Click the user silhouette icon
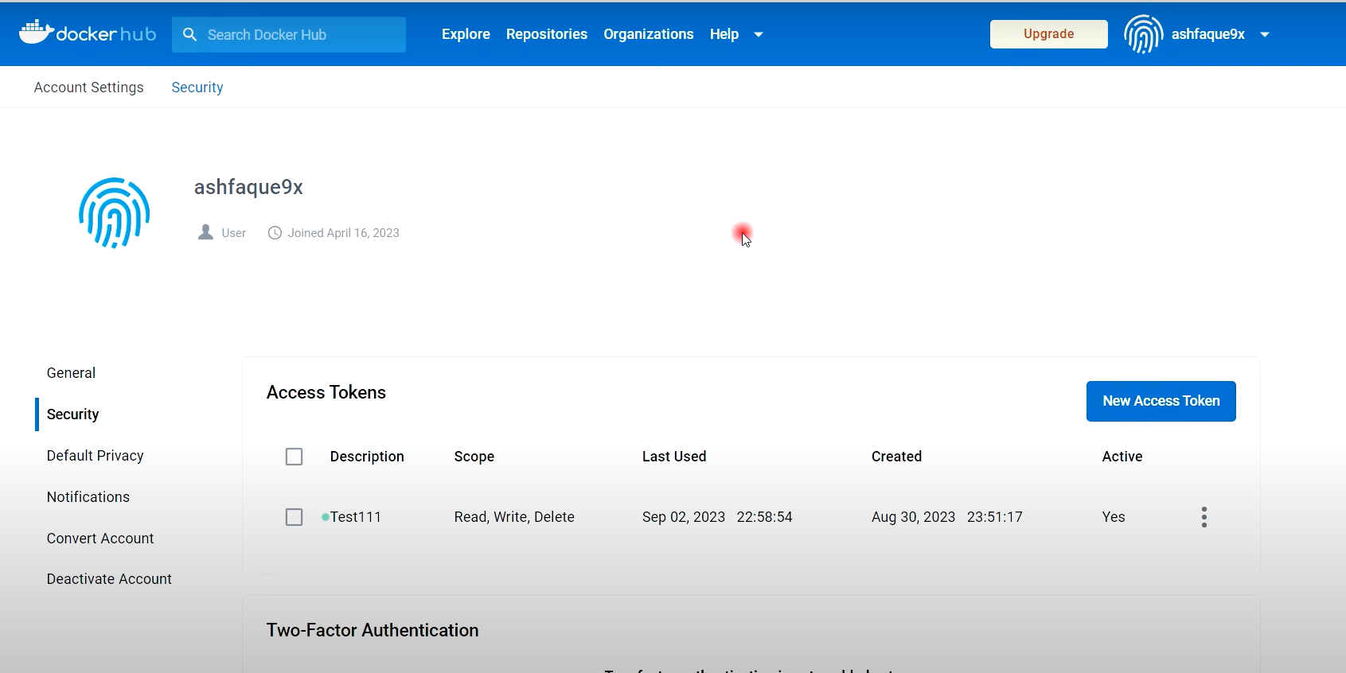Image resolution: width=1346 pixels, height=673 pixels. (205, 232)
